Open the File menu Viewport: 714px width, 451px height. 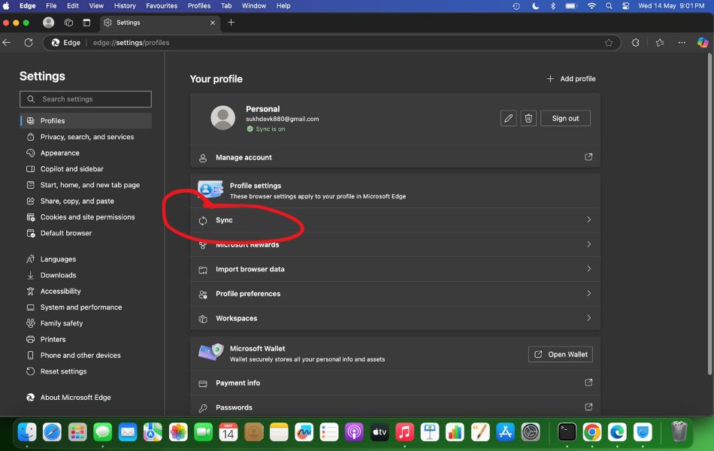tap(51, 6)
